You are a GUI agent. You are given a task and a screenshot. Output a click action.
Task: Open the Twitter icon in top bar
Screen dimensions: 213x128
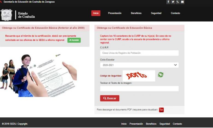173,2
